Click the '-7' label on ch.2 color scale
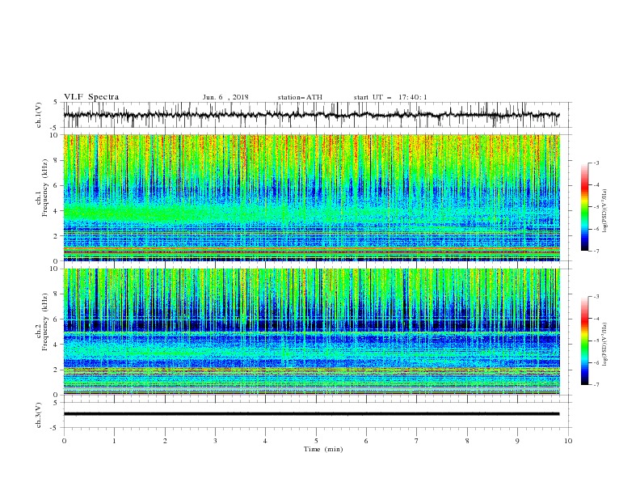The width and height of the screenshot is (640, 495). click(x=596, y=384)
